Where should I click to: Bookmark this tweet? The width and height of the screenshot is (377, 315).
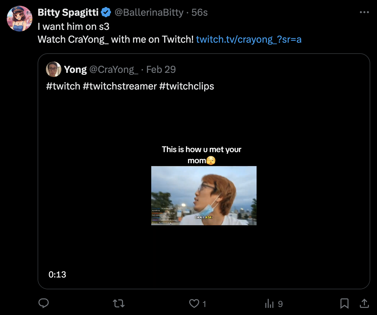344,303
